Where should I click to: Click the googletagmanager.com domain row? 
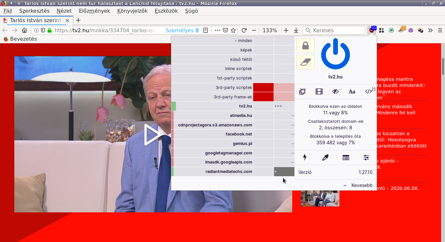pyautogui.click(x=212, y=153)
